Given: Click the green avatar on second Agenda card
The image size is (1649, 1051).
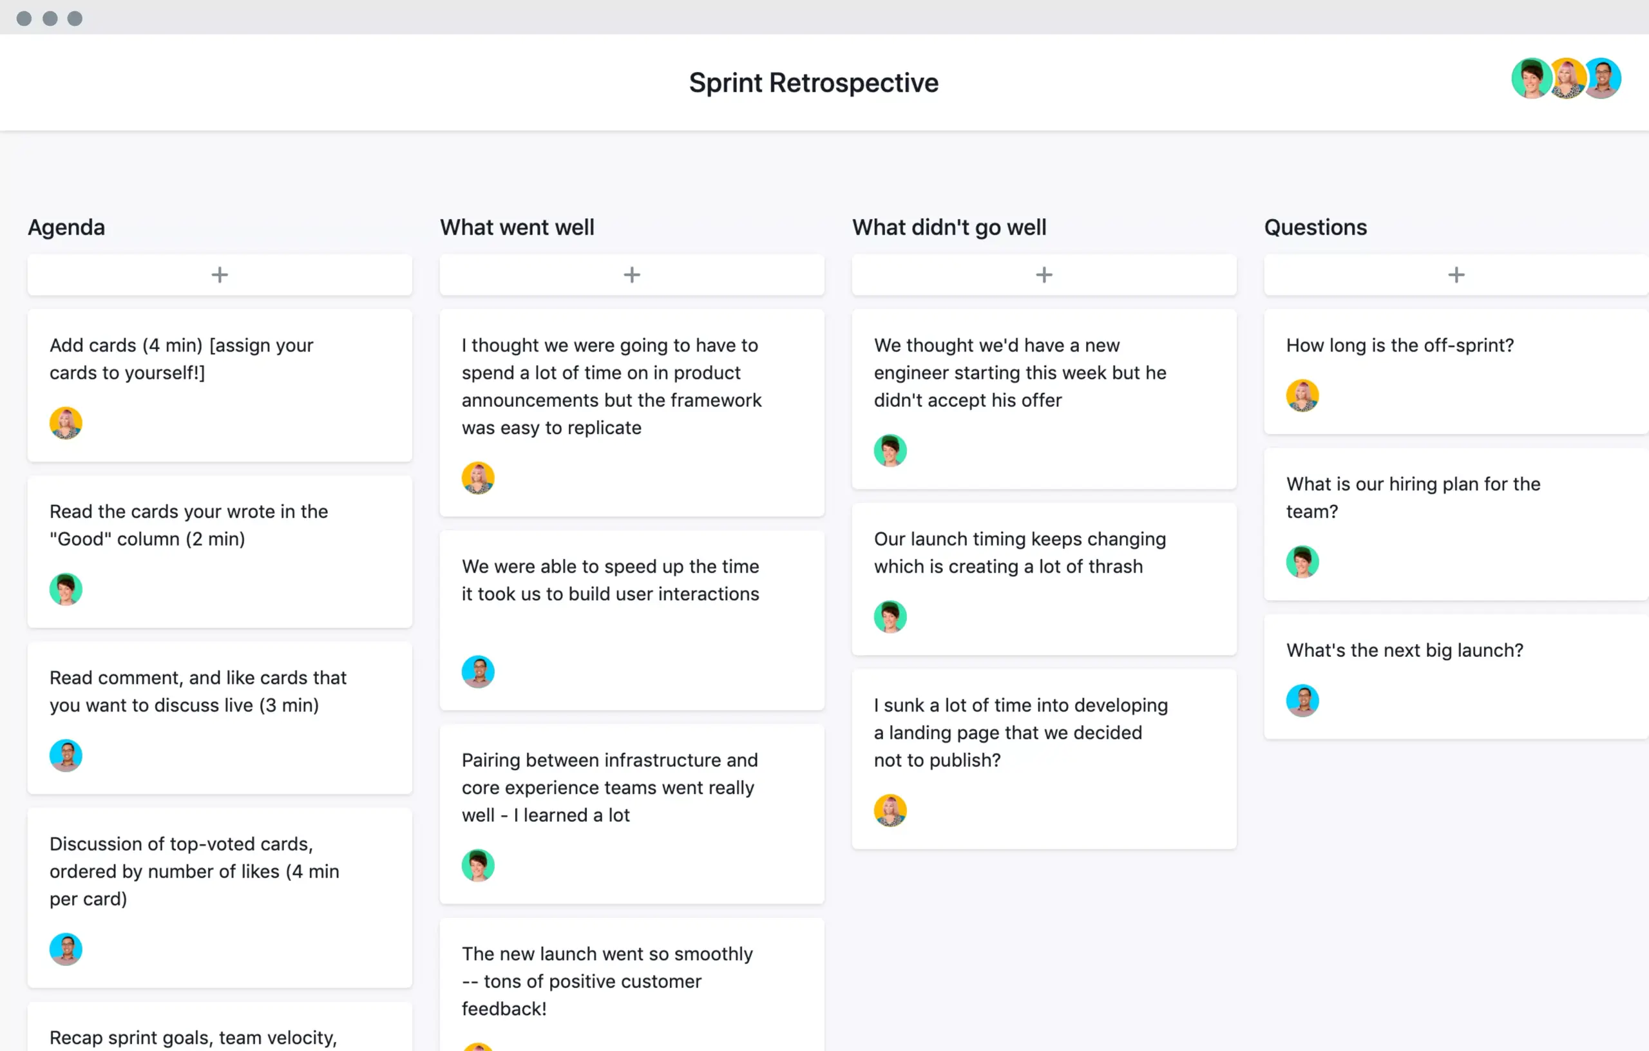Looking at the screenshot, I should [65, 589].
